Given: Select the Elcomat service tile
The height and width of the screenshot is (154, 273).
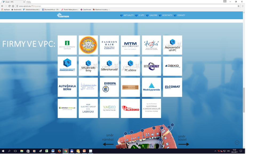Looking at the screenshot, I should pyautogui.click(x=172, y=87).
